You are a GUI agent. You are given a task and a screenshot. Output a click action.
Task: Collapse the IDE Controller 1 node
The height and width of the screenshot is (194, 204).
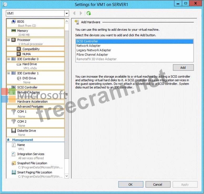9,73
